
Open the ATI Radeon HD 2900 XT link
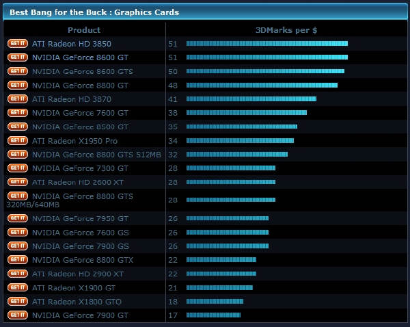point(78,274)
